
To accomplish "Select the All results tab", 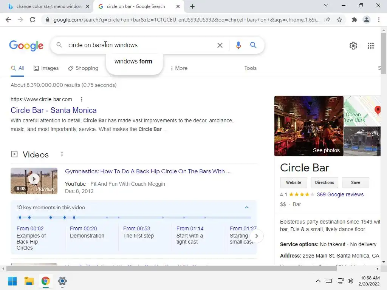I will tap(17, 68).
